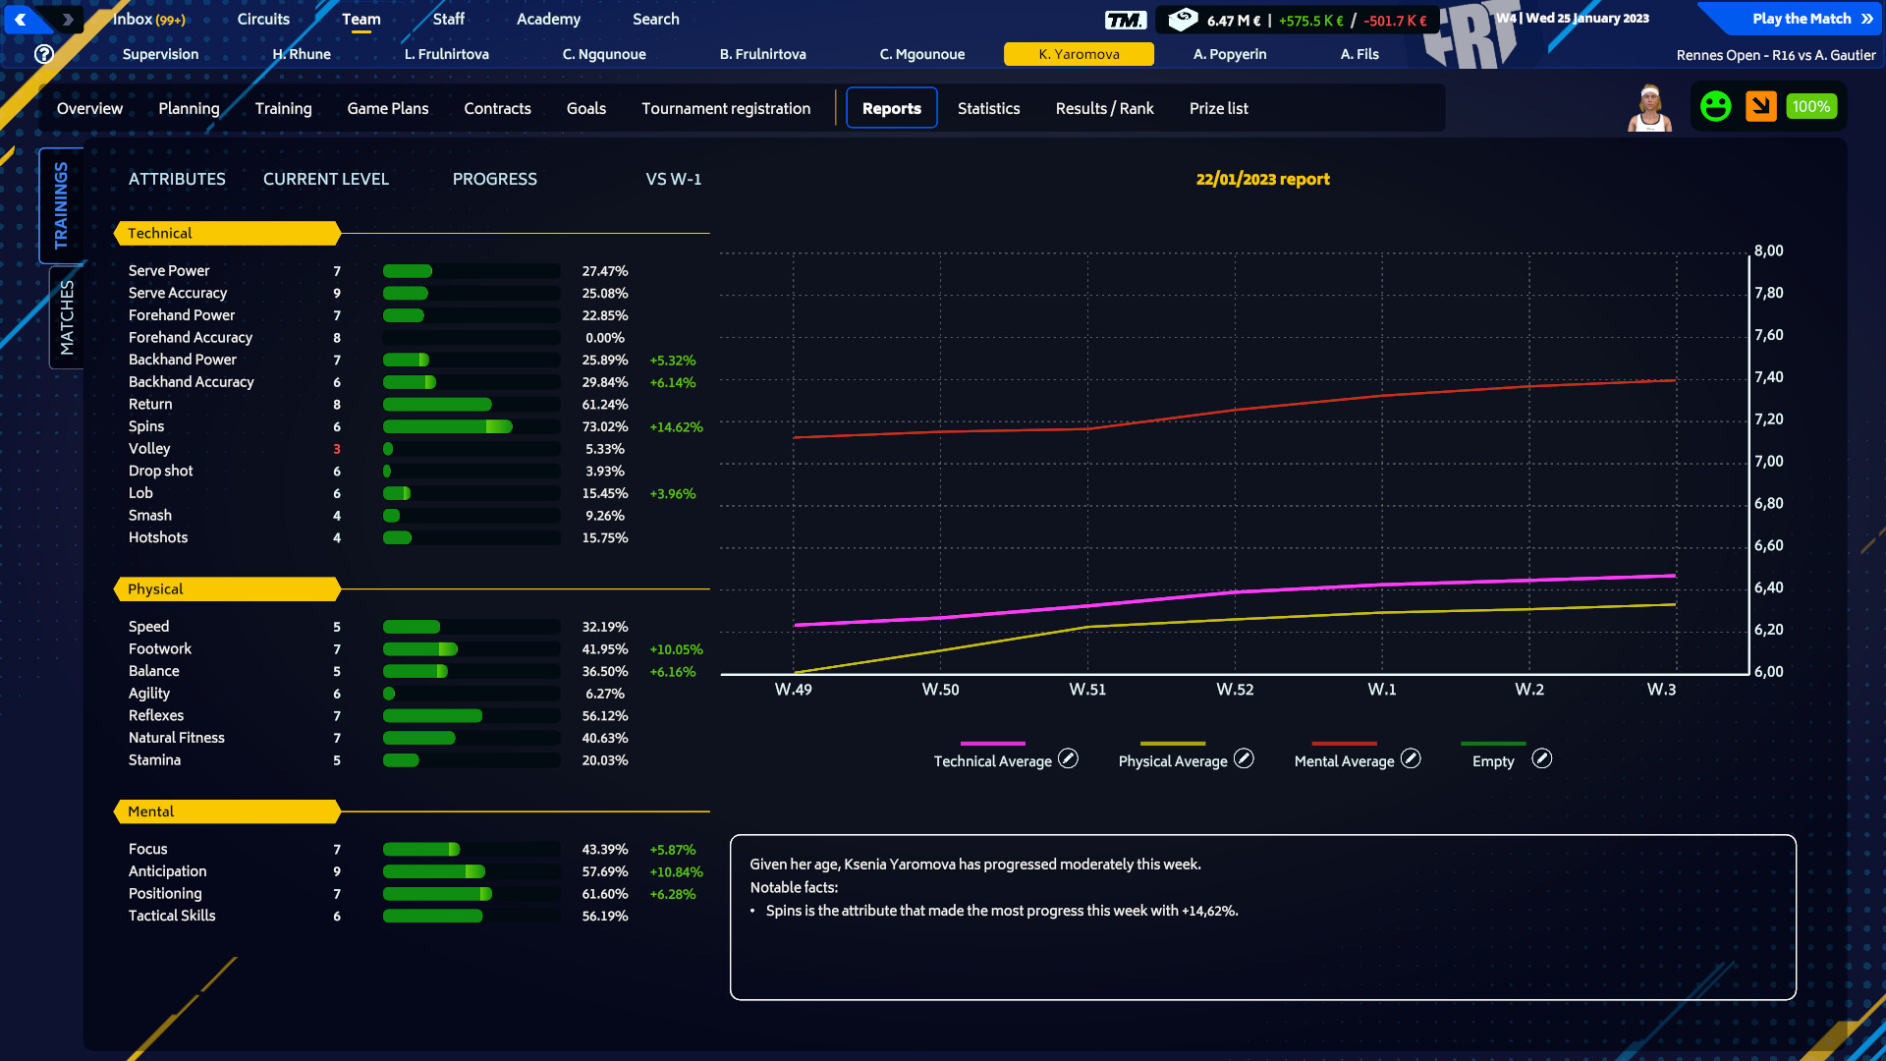Click the Spins progress bar

471,426
